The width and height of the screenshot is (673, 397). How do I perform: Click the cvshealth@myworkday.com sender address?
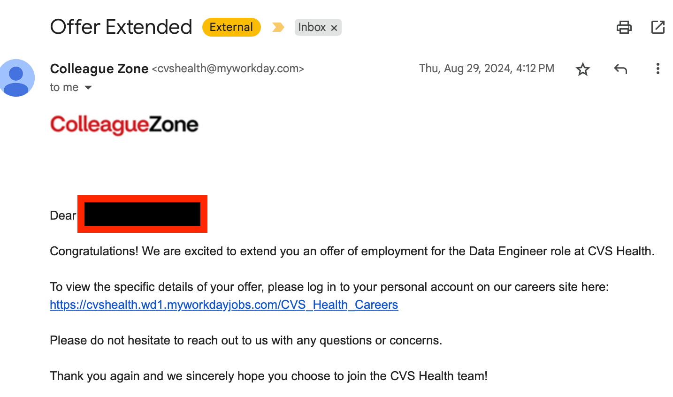click(228, 69)
